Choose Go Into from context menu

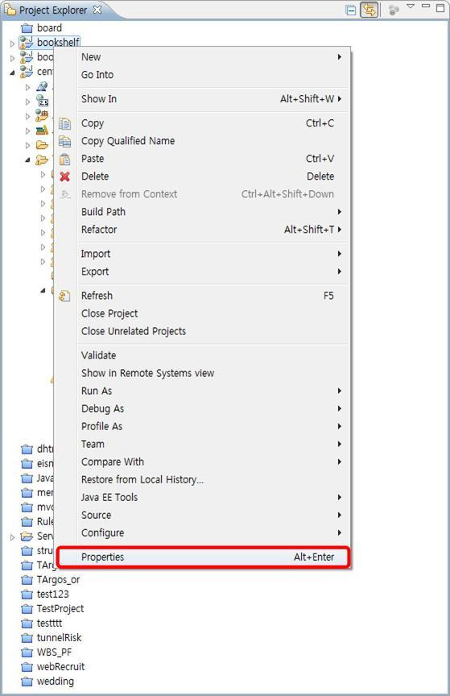pos(202,75)
